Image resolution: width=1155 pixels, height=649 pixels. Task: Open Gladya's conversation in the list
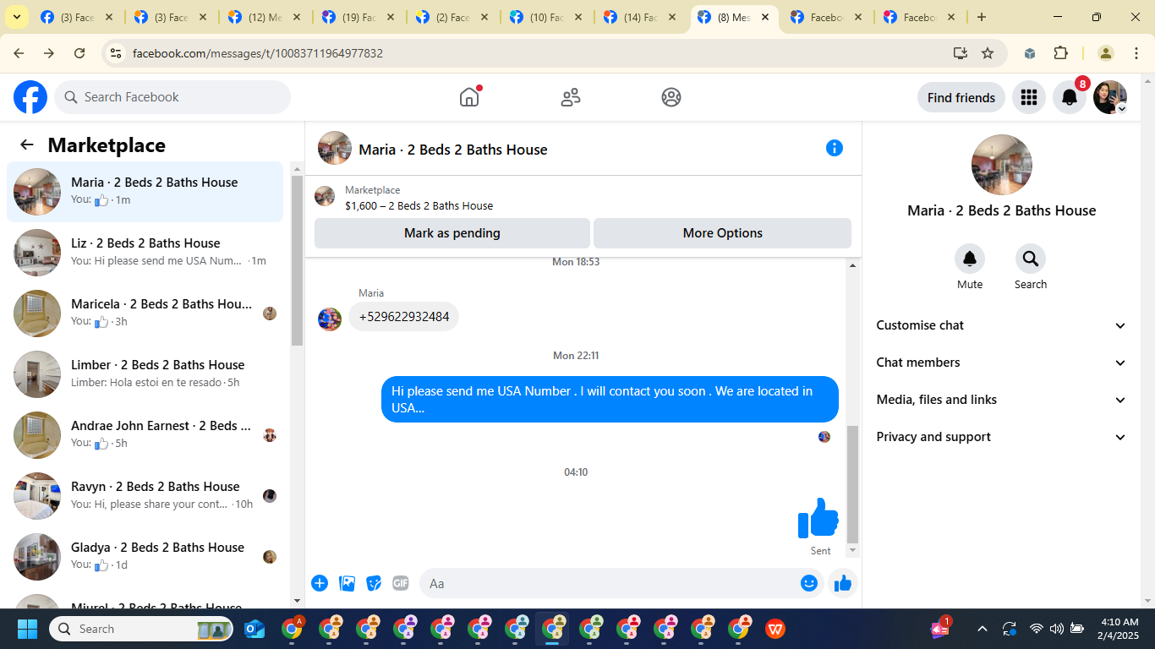(x=145, y=557)
